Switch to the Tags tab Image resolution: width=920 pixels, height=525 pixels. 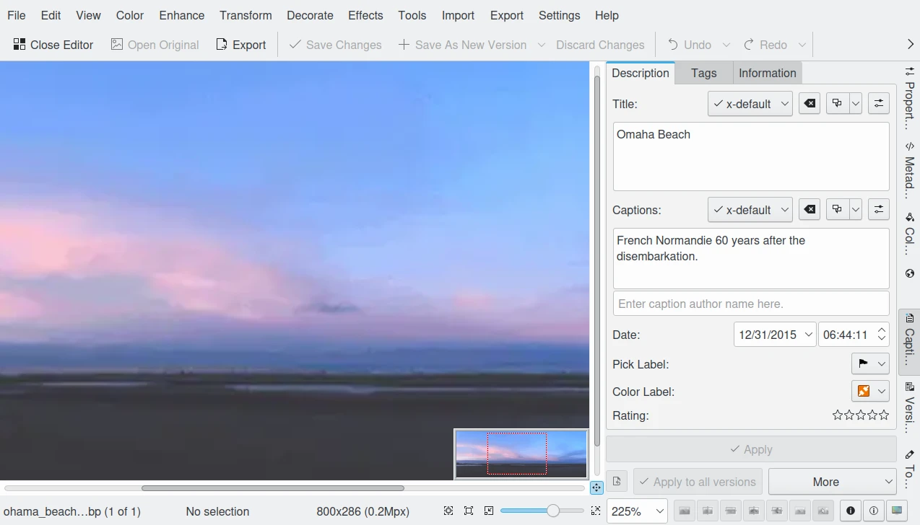pyautogui.click(x=703, y=73)
